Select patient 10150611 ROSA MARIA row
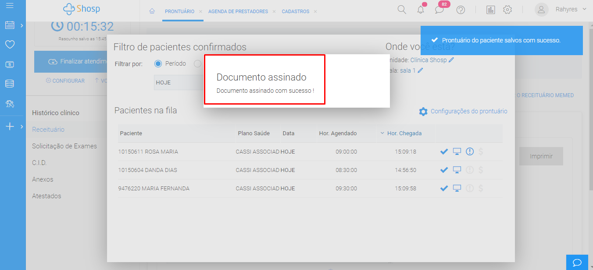The width and height of the screenshot is (593, 270). click(x=310, y=152)
